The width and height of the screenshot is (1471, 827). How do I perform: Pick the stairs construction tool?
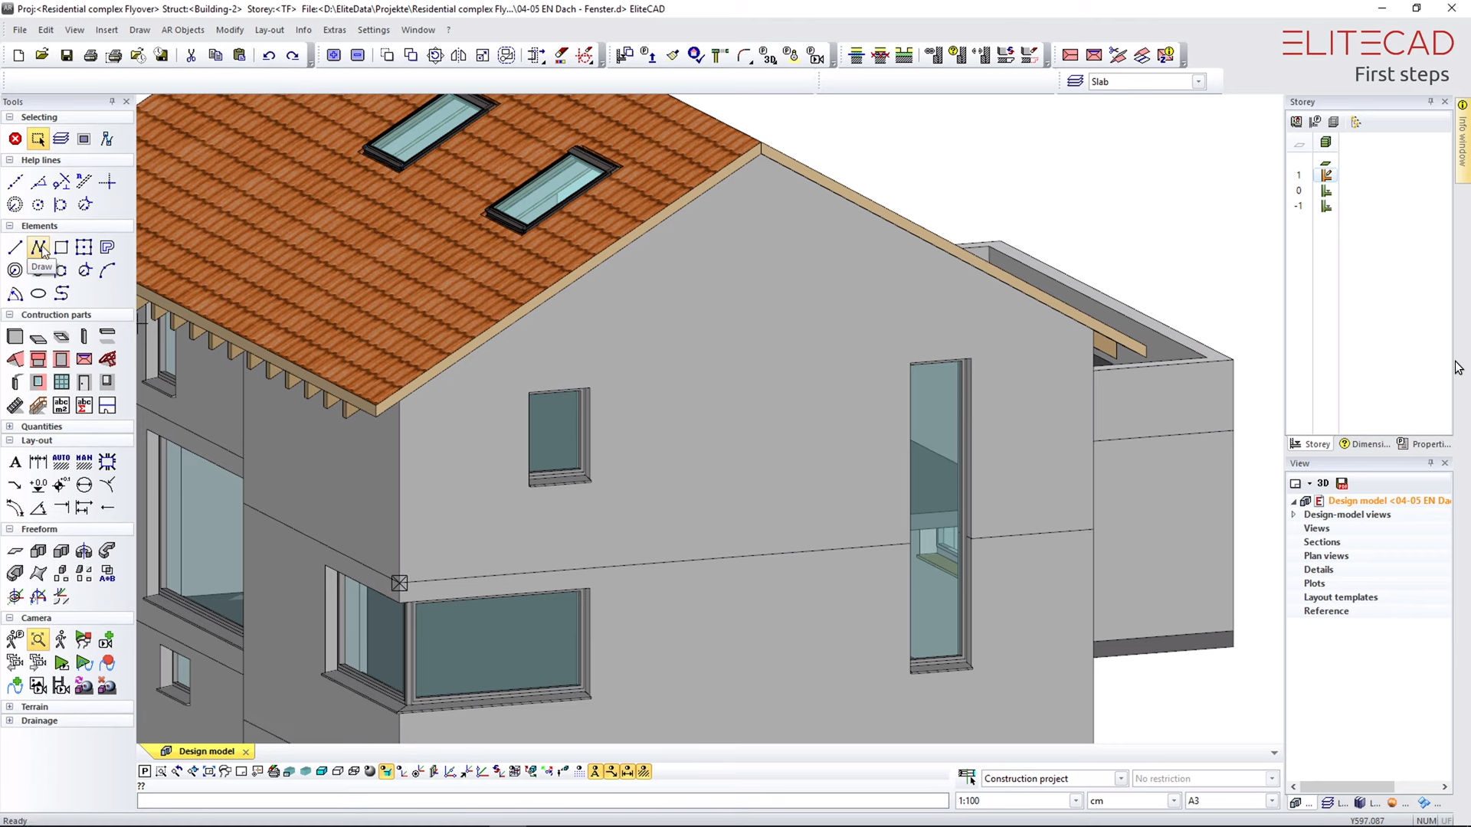[15, 405]
